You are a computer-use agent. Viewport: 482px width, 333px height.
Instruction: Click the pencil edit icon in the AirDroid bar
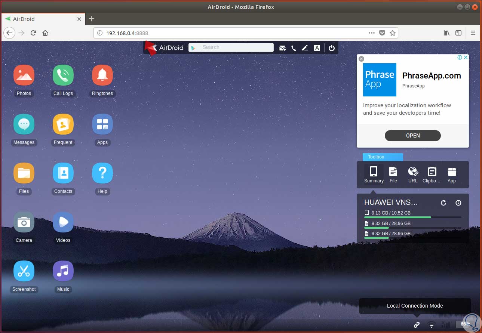tap(305, 48)
